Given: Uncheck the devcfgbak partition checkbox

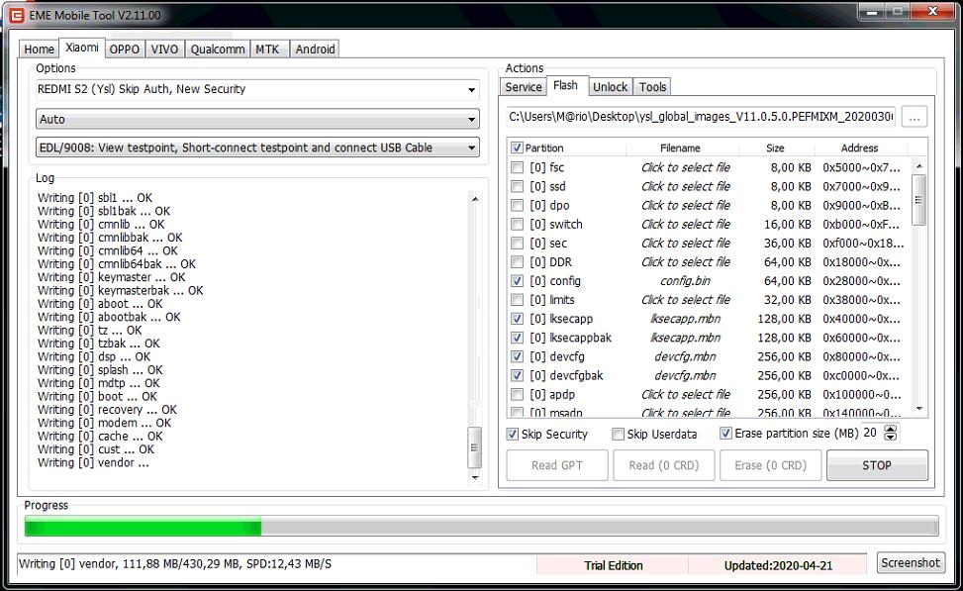Looking at the screenshot, I should click(x=517, y=375).
